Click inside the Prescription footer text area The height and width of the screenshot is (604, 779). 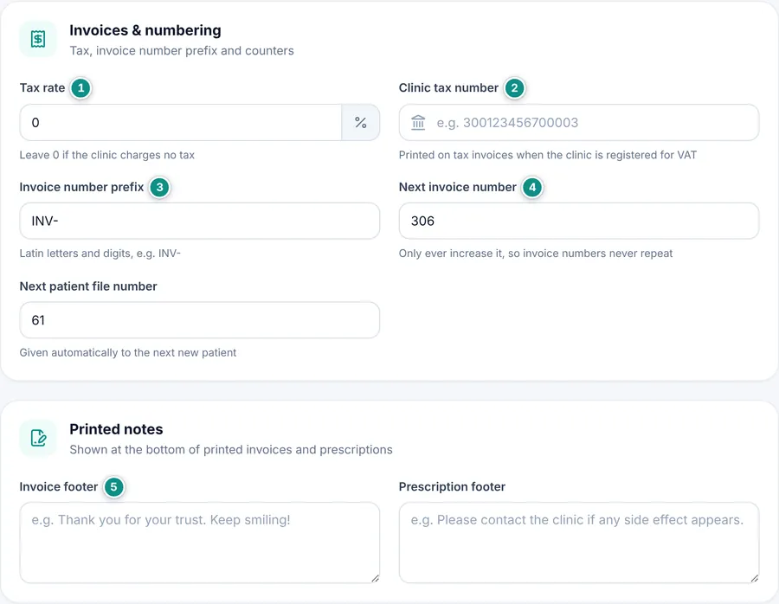point(579,543)
